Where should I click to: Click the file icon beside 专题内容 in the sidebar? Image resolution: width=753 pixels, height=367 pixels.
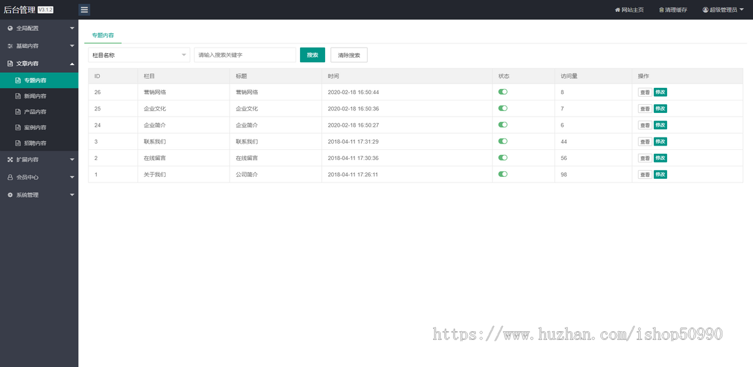(x=18, y=80)
